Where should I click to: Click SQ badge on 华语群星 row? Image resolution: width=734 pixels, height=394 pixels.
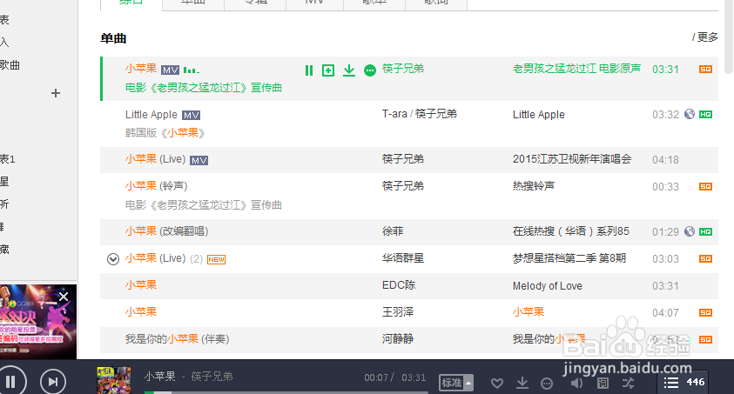(x=705, y=259)
